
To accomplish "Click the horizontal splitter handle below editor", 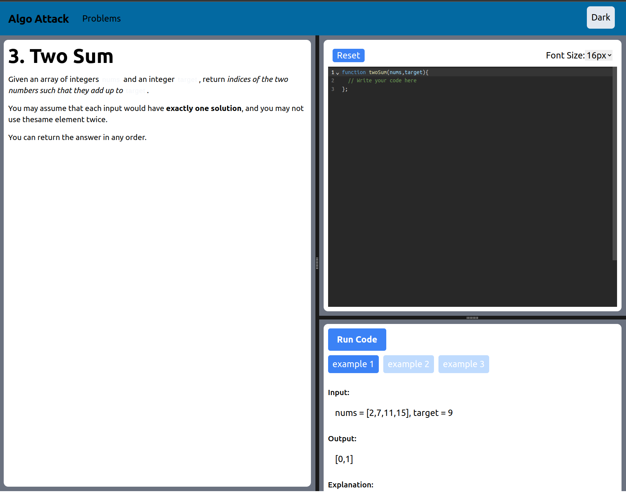I will pos(472,318).
